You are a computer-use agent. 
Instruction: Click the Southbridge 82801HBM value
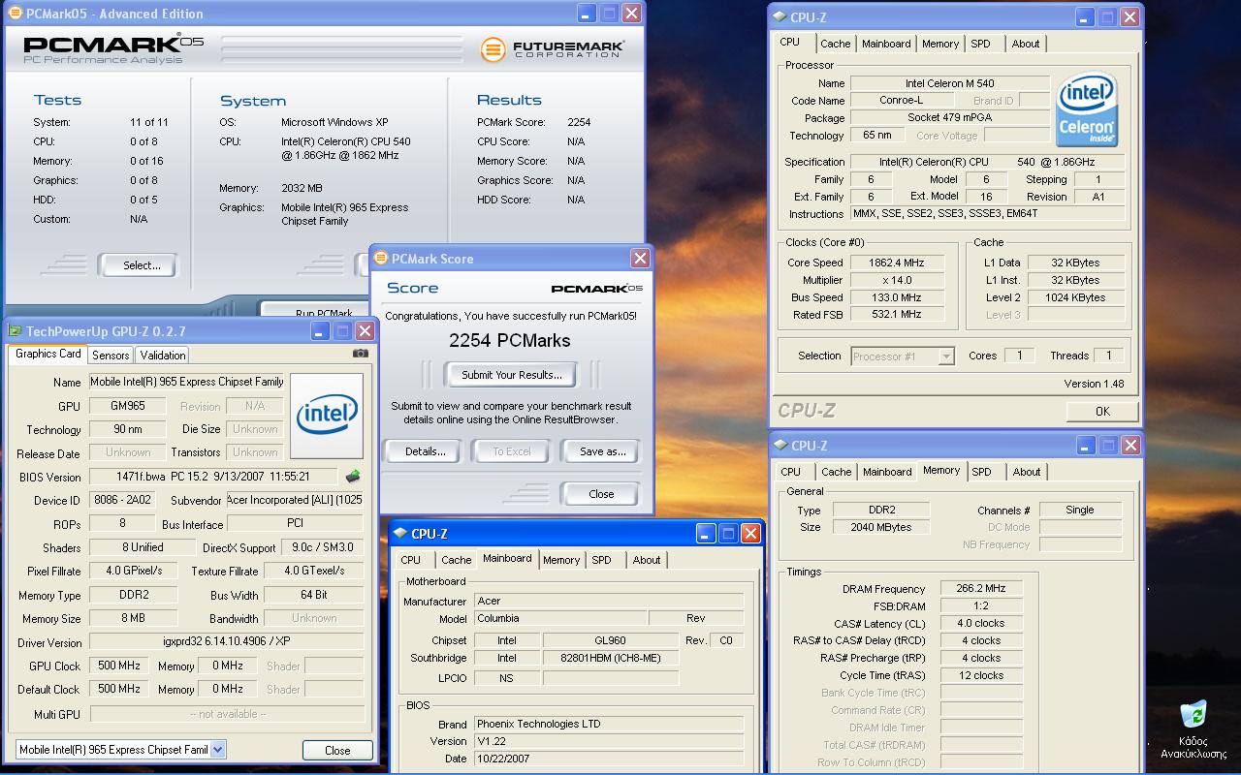click(x=611, y=658)
